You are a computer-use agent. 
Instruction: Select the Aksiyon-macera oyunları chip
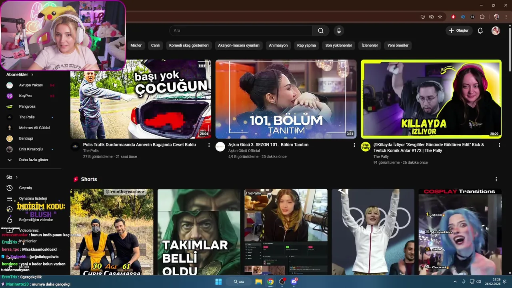coord(239,46)
